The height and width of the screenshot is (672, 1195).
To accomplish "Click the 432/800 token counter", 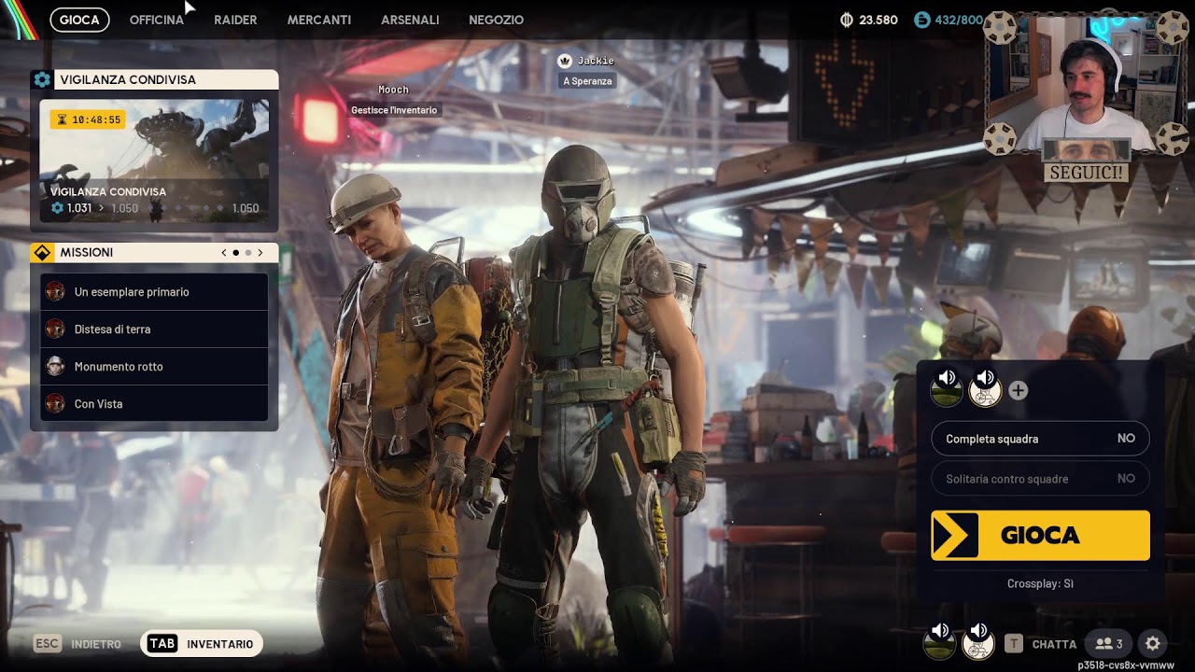I will click(959, 20).
